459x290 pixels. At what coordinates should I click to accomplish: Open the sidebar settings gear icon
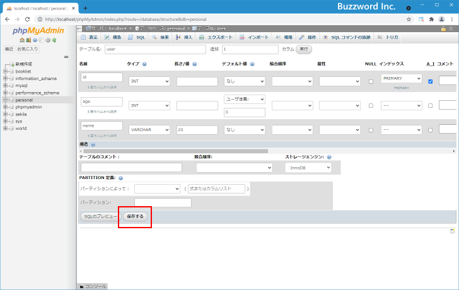pyautogui.click(x=49, y=40)
